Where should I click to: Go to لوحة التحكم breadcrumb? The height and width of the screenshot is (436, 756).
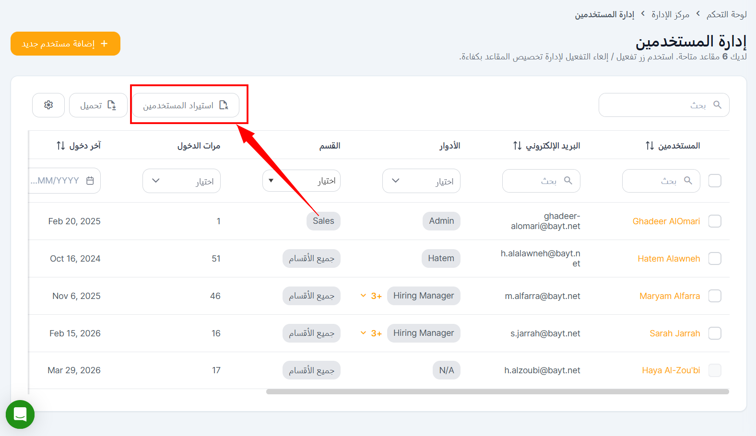click(726, 14)
